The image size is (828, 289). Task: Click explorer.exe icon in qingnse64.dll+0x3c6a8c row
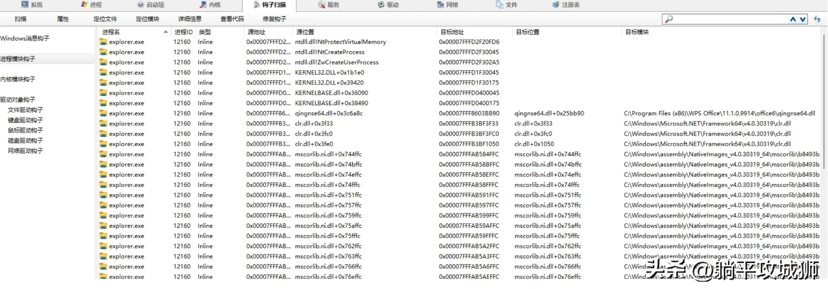[103, 113]
